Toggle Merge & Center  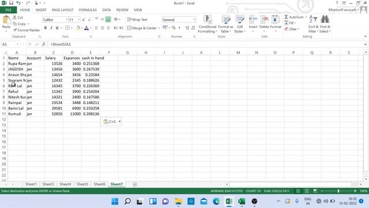coord(142,28)
